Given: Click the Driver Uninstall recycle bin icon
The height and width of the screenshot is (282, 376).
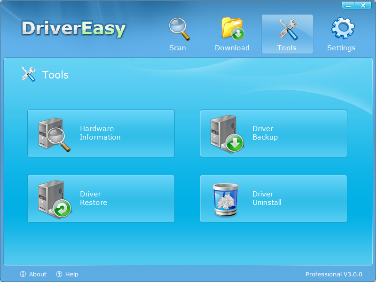Looking at the screenshot, I should 226,199.
